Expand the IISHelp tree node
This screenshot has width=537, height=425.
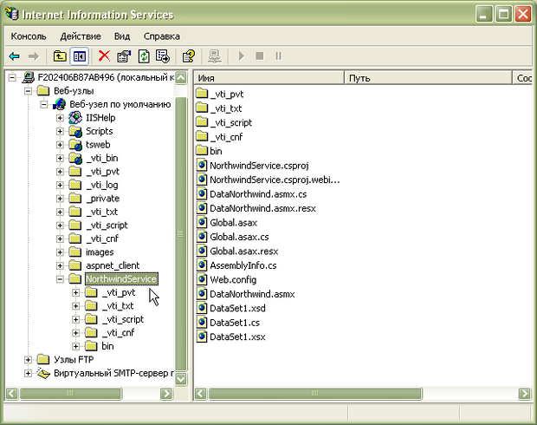point(60,118)
